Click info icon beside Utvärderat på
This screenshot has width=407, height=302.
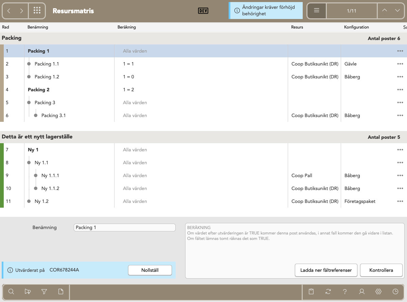point(10,270)
